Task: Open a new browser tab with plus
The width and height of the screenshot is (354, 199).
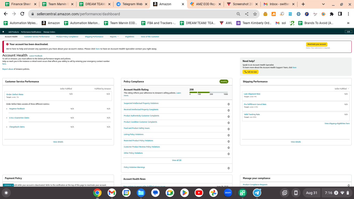Action: [x=303, y=4]
